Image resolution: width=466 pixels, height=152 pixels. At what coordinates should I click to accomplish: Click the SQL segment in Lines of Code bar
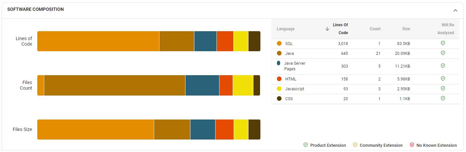point(98,41)
